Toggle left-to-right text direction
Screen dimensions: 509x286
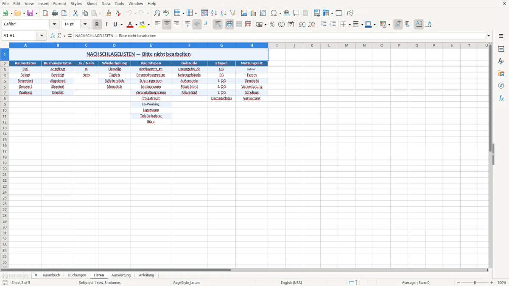point(398,25)
